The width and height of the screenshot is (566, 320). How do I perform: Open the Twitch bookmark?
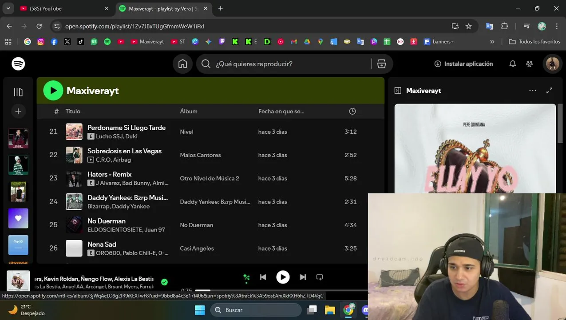pyautogui.click(x=222, y=42)
